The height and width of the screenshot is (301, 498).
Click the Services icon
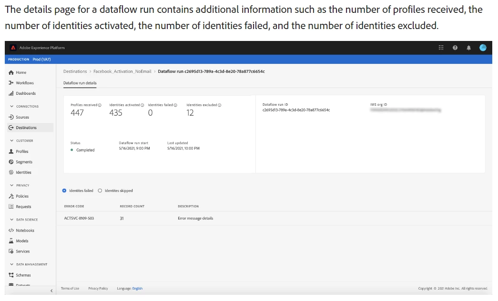pos(11,251)
